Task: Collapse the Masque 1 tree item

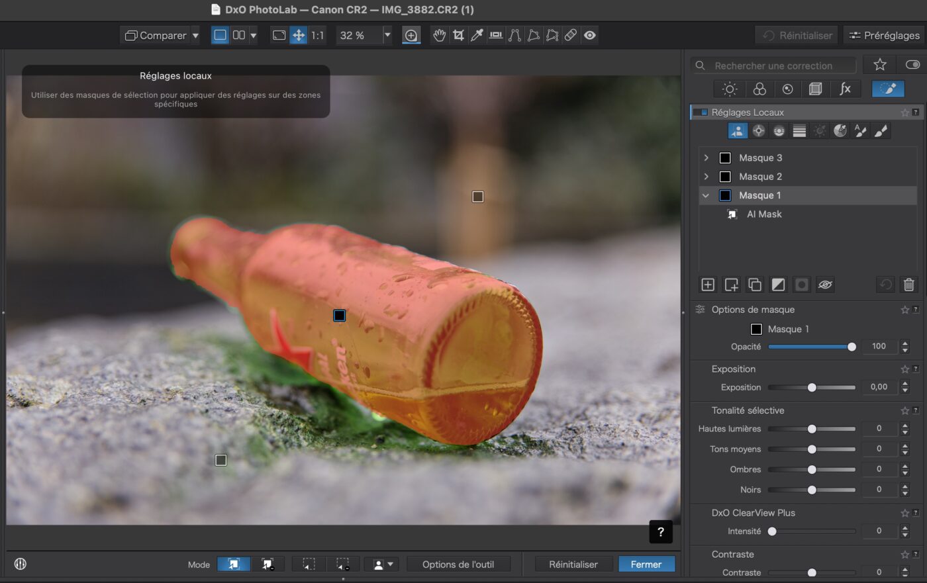Action: click(x=706, y=195)
